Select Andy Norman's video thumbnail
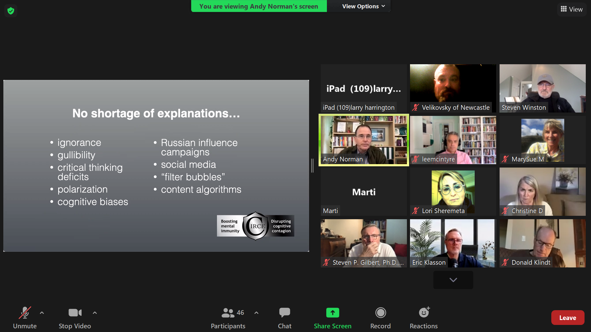Image resolution: width=591 pixels, height=332 pixels. point(364,140)
